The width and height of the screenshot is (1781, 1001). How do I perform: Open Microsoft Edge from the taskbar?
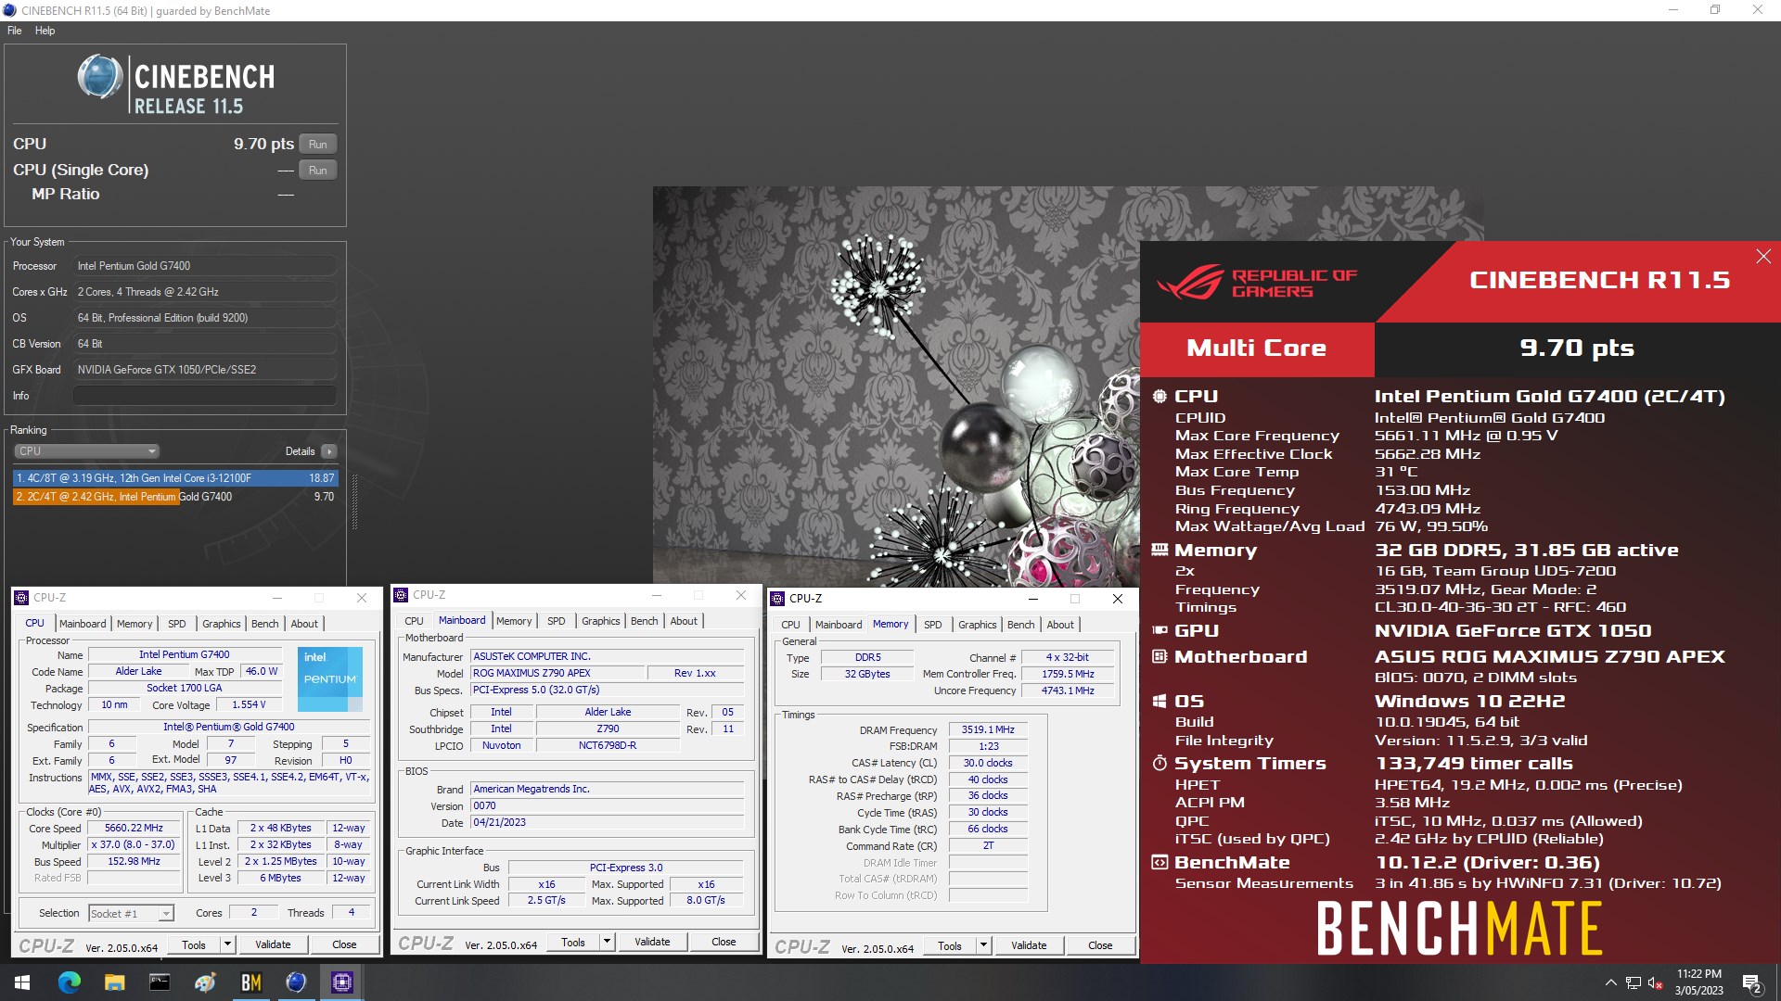tap(70, 982)
